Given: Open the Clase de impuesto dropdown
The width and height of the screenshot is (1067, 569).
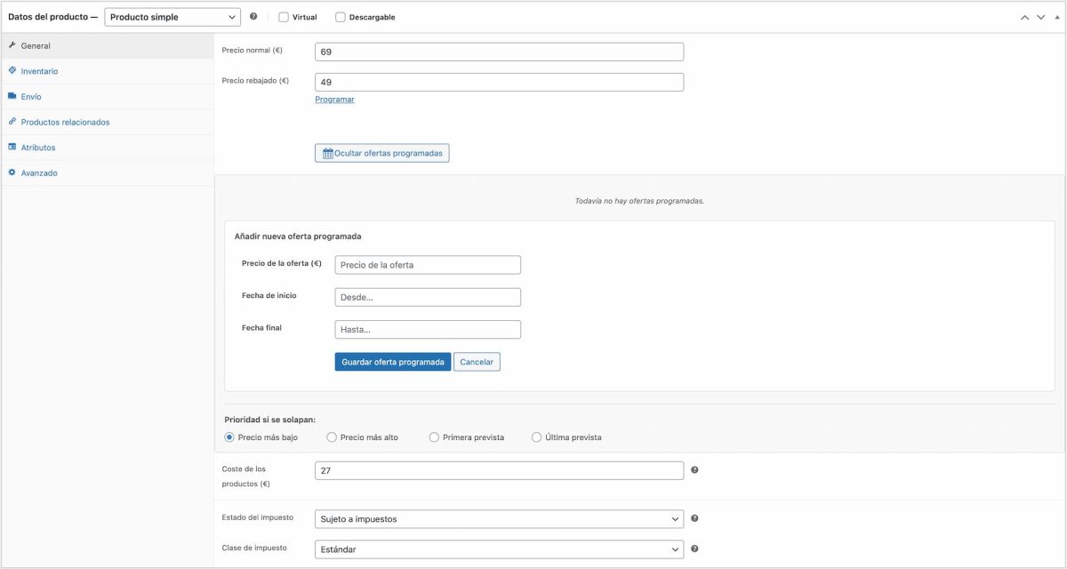Looking at the screenshot, I should tap(498, 549).
